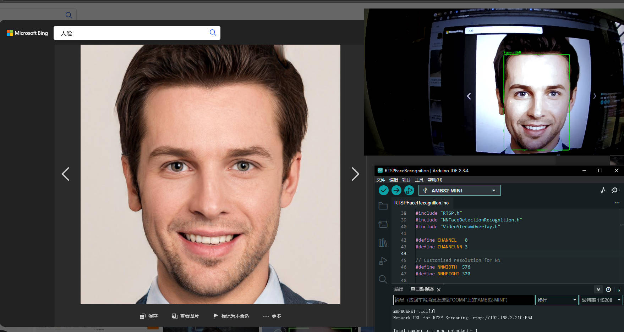Click the #define CHANNELNN 3 code line

coord(442,247)
